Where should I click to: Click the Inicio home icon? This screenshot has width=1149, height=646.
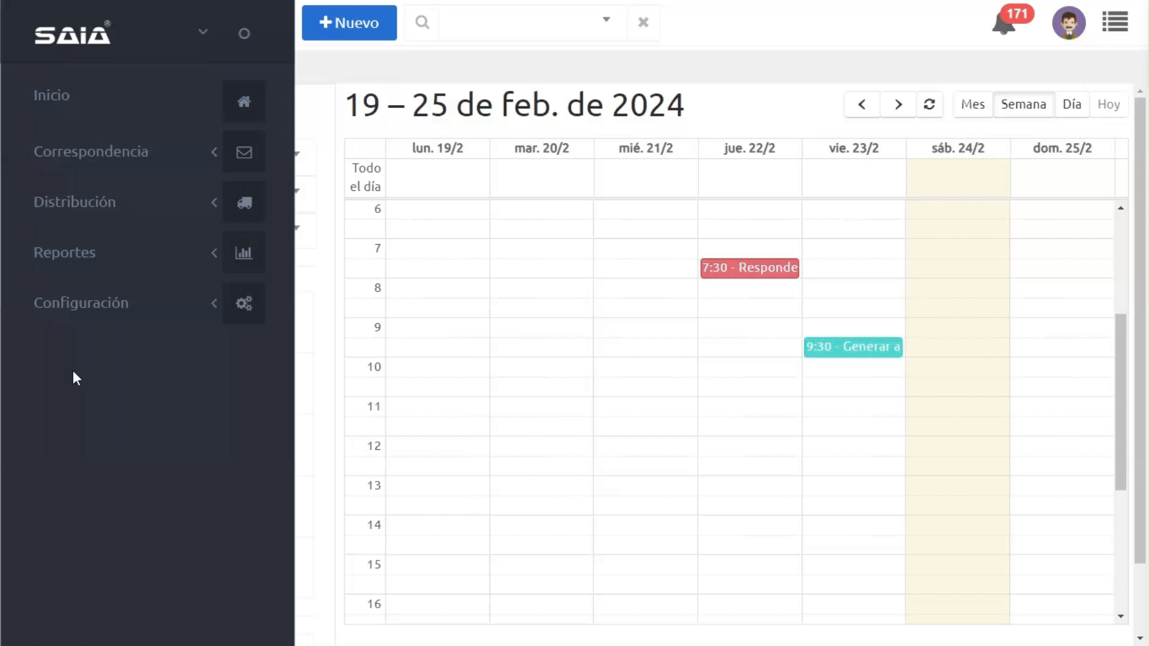click(244, 102)
